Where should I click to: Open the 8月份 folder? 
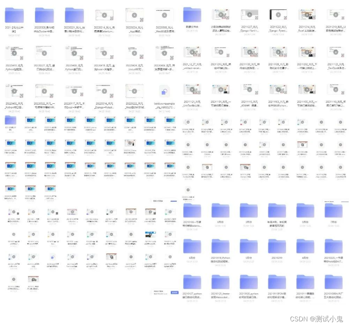pos(221,210)
